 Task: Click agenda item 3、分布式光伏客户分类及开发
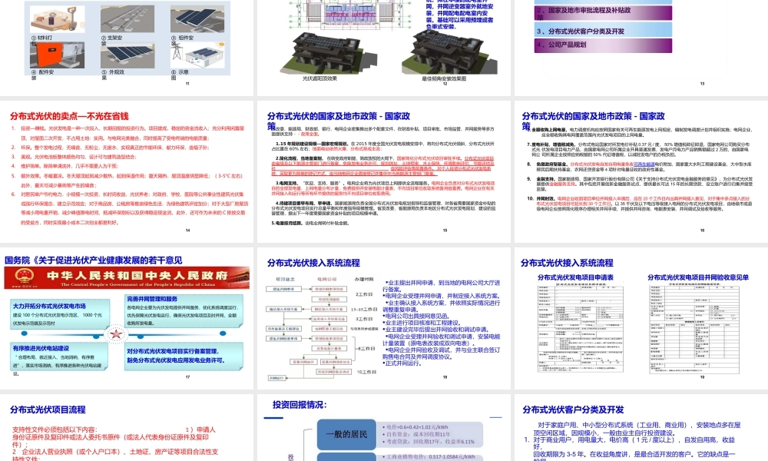click(603, 31)
